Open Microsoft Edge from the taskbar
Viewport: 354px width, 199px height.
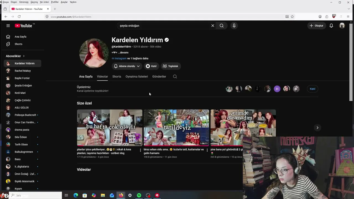76,195
